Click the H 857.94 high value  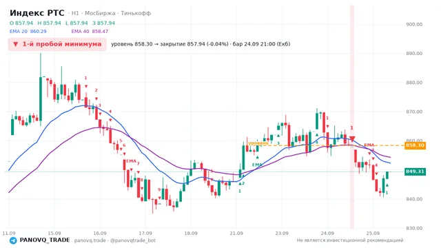pyautogui.click(x=49, y=23)
